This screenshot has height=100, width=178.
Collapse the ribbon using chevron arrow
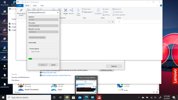[158, 5]
